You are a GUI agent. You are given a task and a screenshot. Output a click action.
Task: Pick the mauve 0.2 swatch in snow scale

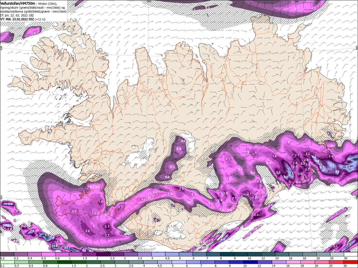click(x=7, y=254)
